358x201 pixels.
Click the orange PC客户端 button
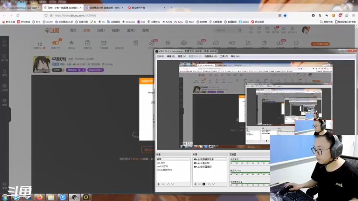[x=320, y=44]
